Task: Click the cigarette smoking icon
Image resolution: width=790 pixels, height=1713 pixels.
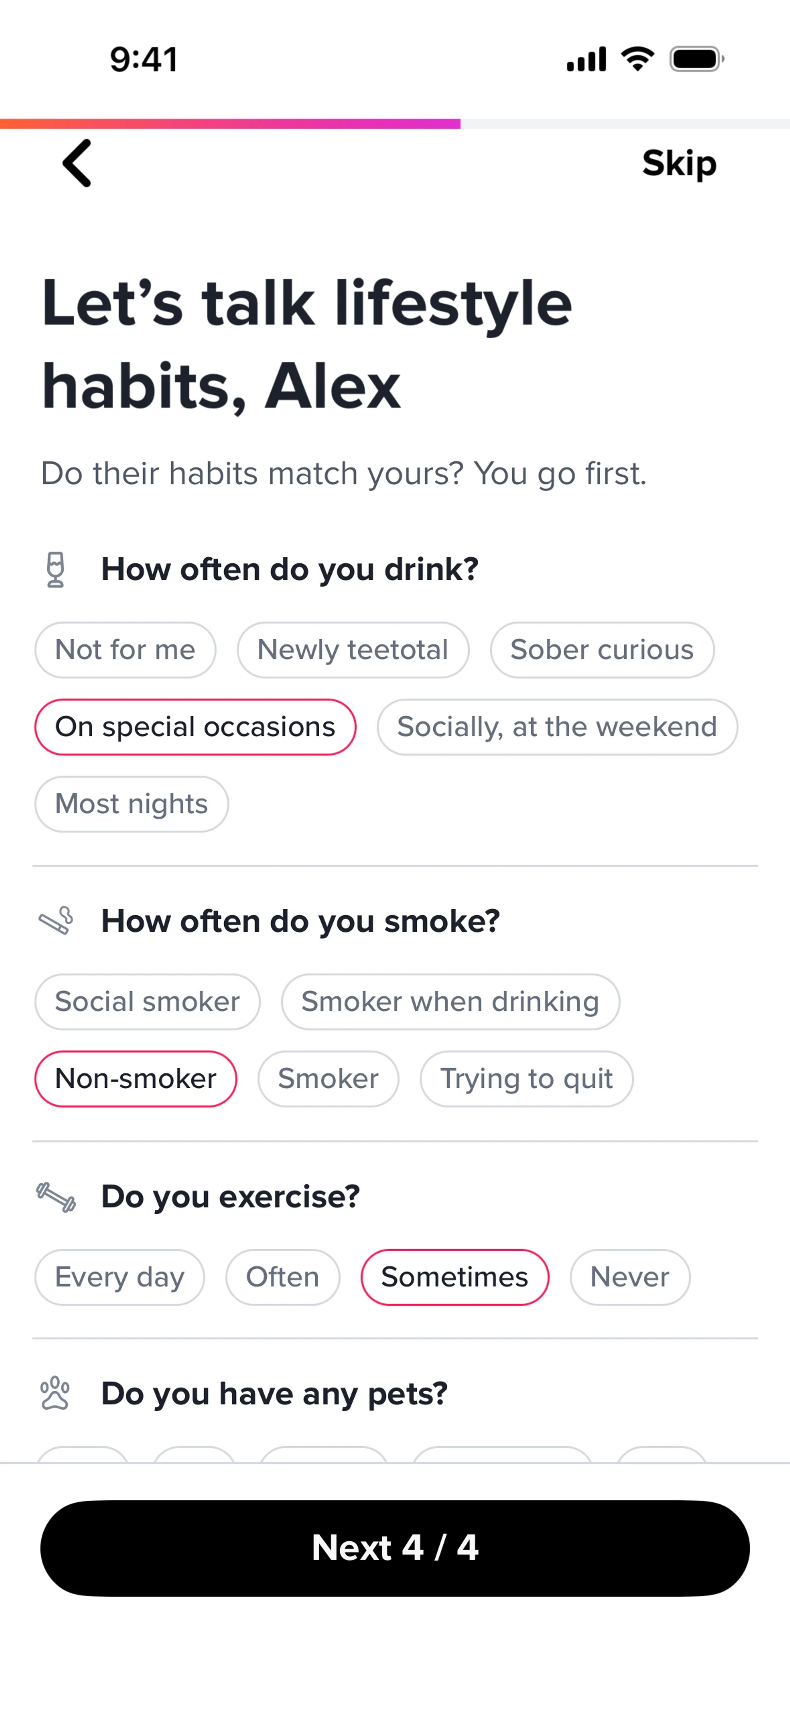Action: tap(56, 921)
